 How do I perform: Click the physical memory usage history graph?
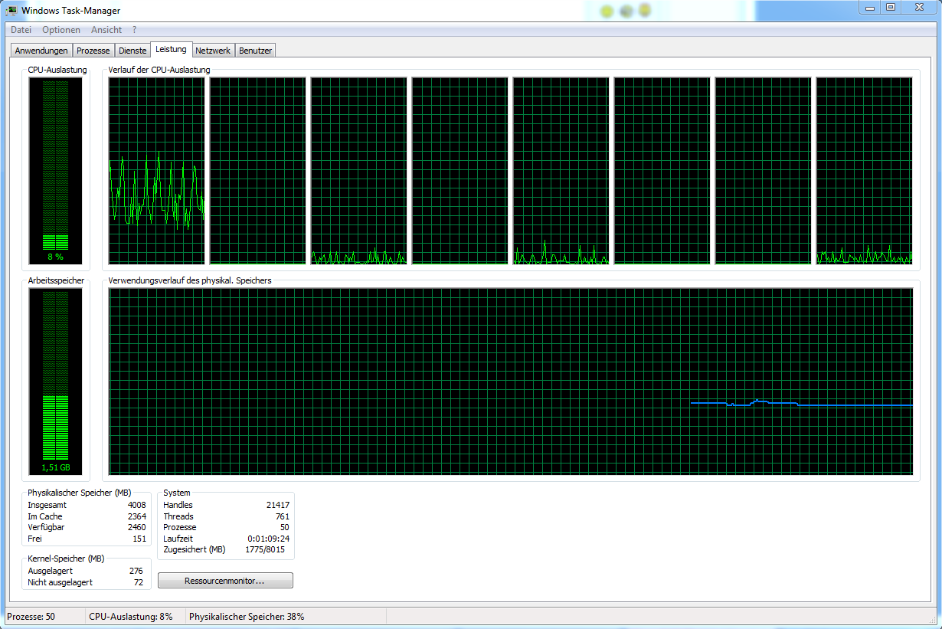tap(511, 382)
